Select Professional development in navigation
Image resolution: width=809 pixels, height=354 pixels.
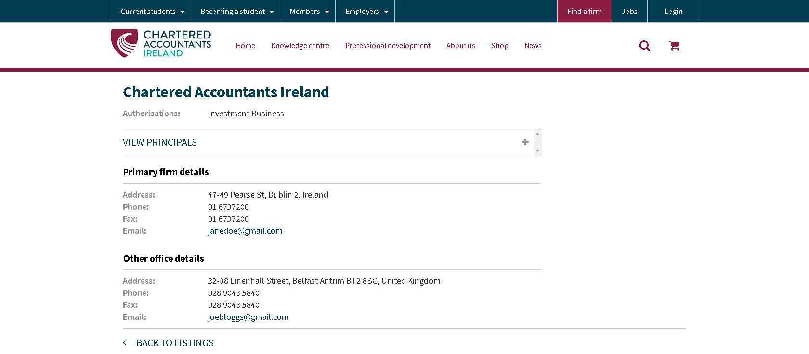(388, 46)
